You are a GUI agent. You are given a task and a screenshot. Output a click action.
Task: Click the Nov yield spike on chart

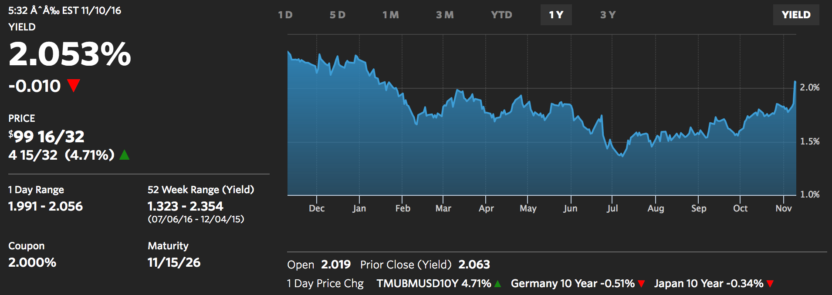tap(795, 83)
